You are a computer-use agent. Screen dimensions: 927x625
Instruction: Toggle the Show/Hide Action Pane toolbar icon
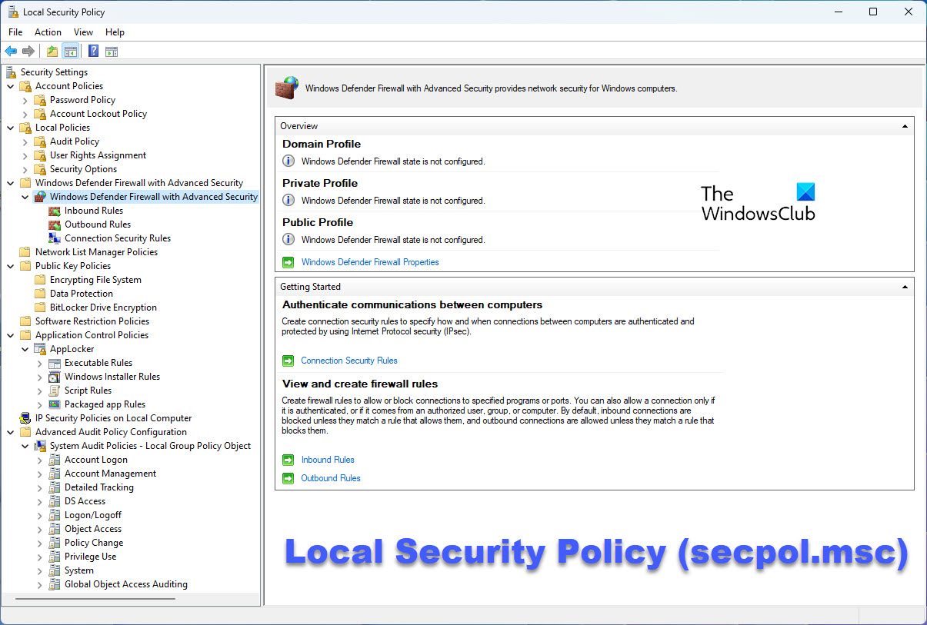[112, 51]
